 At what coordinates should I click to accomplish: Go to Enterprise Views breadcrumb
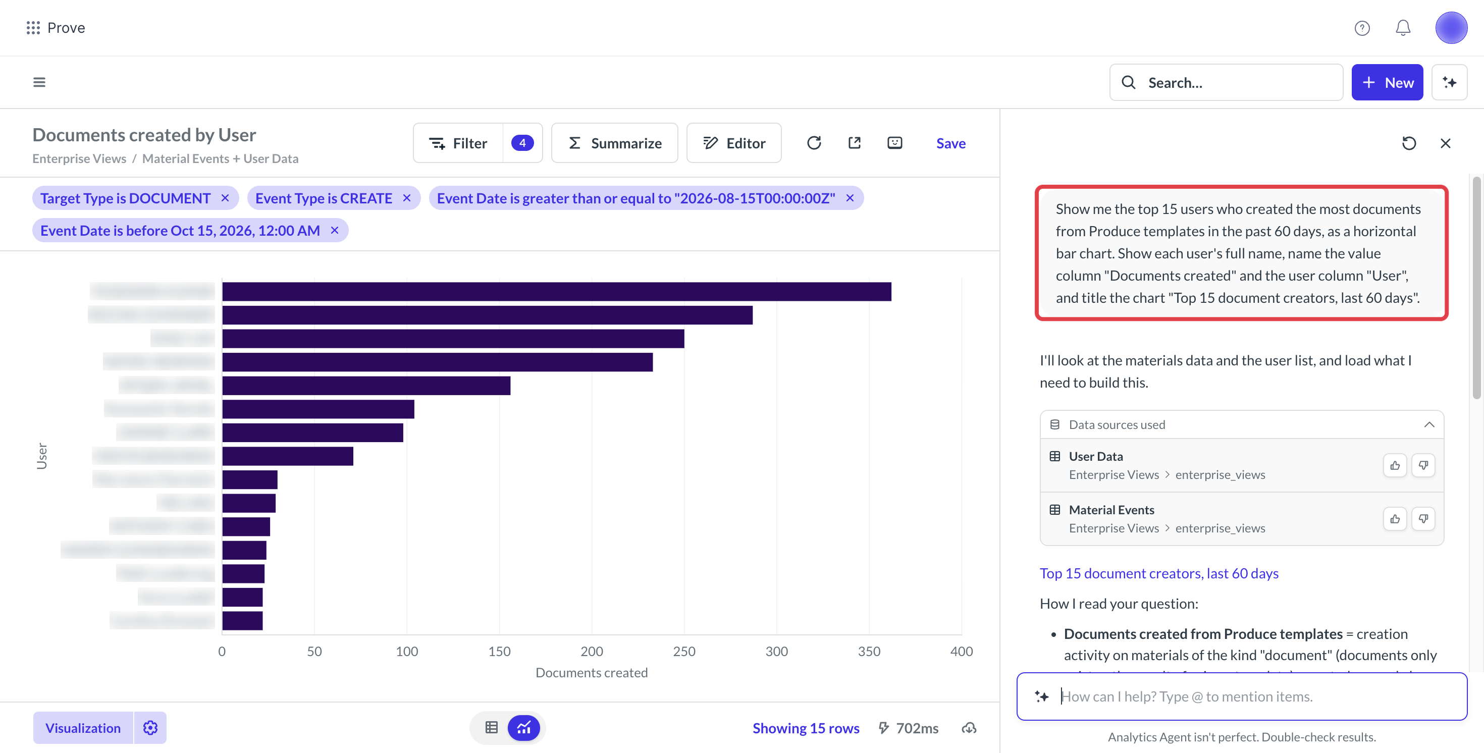(x=79, y=158)
